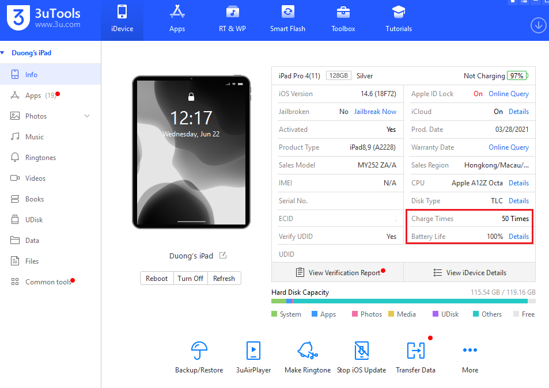Select Ringtones in the sidebar

tap(40, 158)
